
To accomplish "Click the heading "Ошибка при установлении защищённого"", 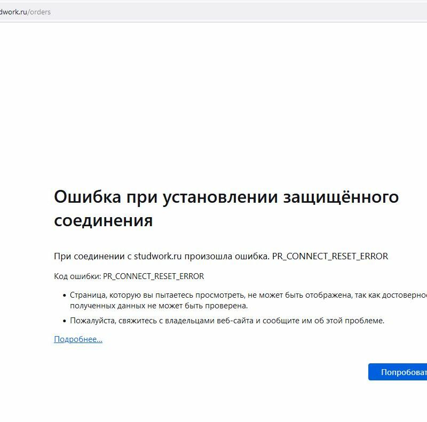I will pyautogui.click(x=226, y=197).
